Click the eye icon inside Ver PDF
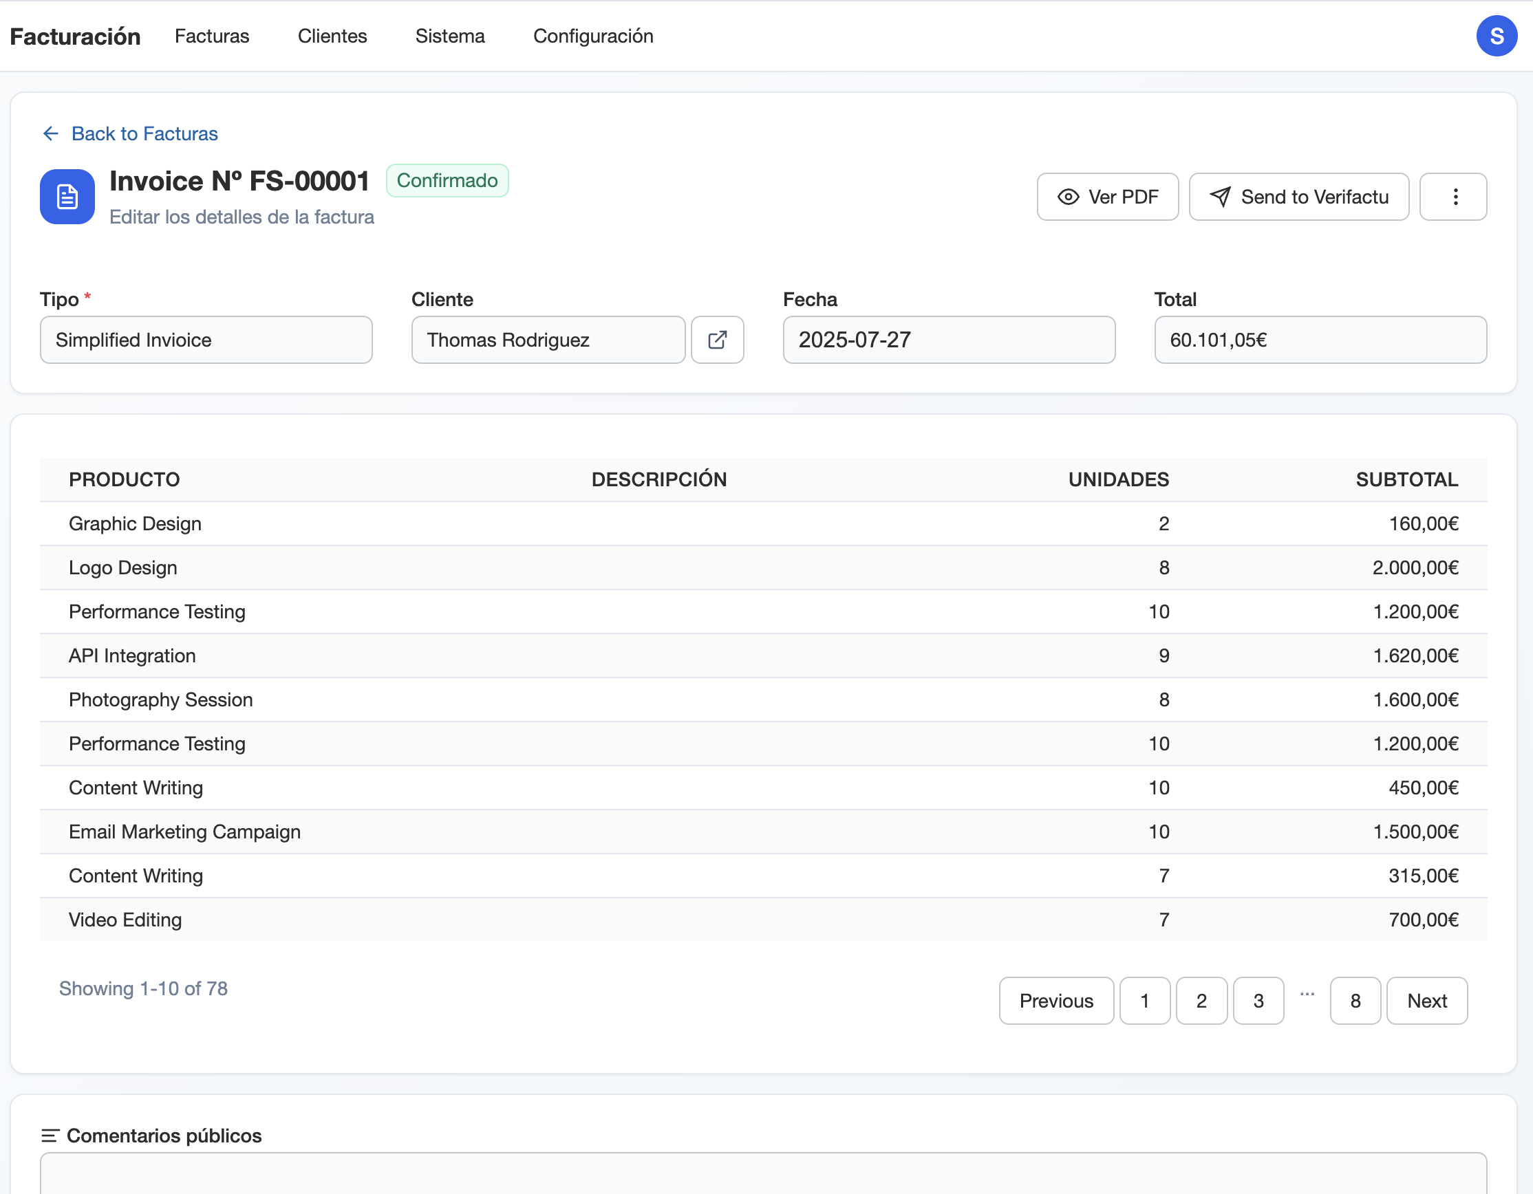Image resolution: width=1533 pixels, height=1194 pixels. coord(1069,197)
